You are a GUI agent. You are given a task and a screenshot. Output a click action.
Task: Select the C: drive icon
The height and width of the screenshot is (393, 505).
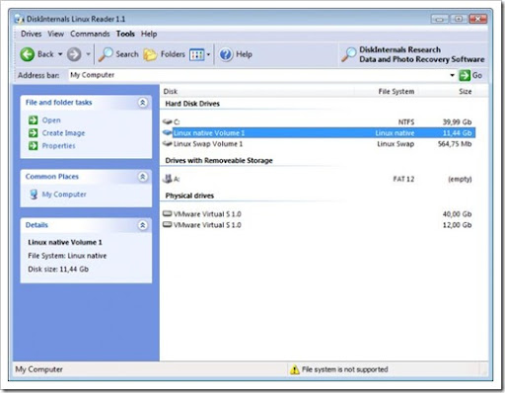pos(168,121)
